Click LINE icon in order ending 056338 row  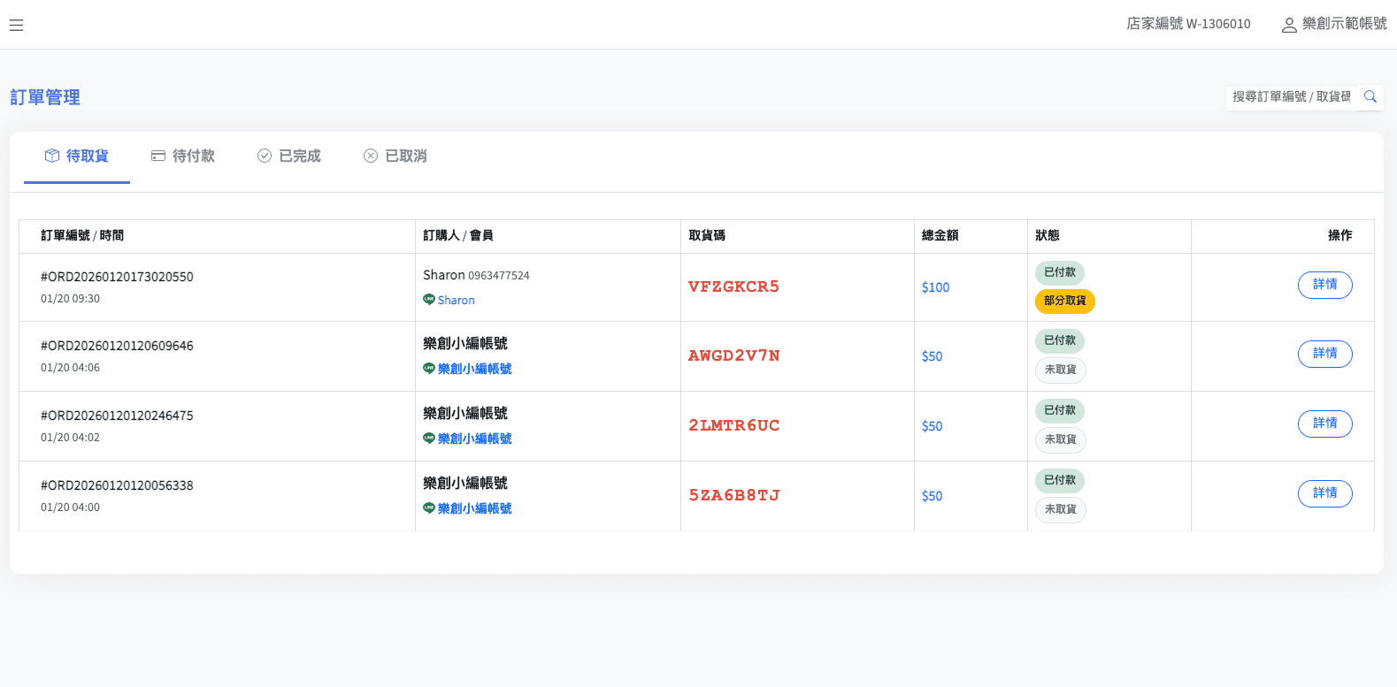[x=429, y=508]
